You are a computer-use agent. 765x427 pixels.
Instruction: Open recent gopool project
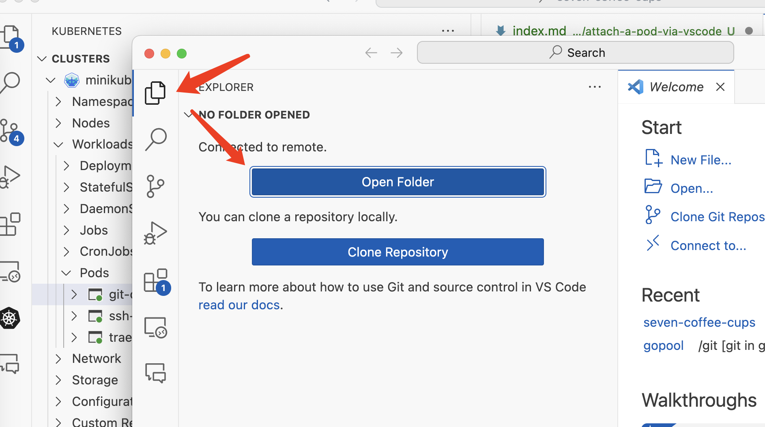(x=663, y=345)
